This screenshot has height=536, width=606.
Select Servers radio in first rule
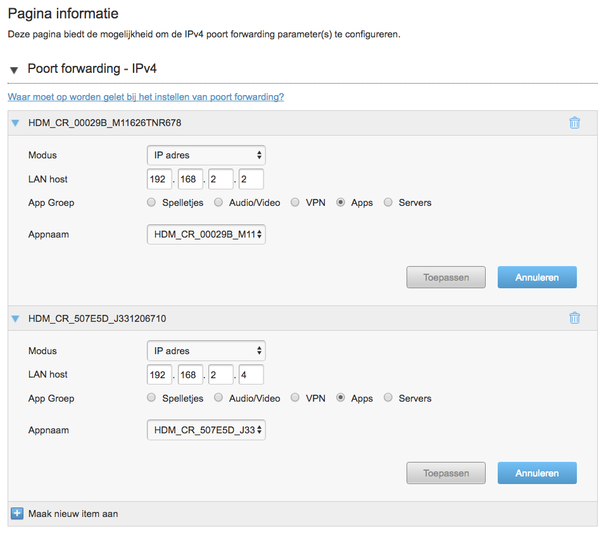point(388,202)
